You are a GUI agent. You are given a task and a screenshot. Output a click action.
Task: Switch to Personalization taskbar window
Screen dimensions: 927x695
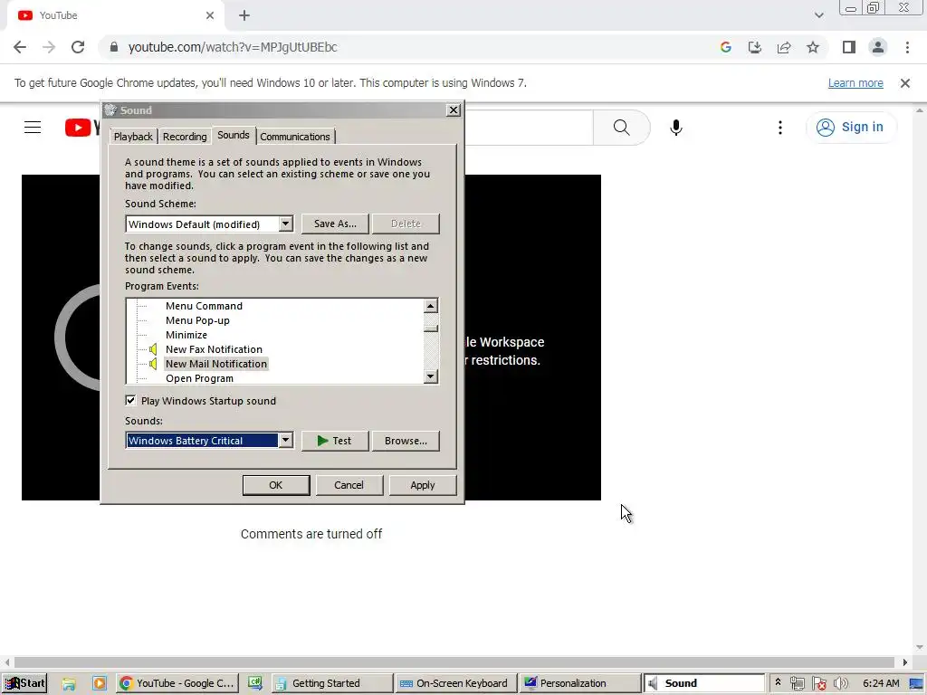[580, 683]
